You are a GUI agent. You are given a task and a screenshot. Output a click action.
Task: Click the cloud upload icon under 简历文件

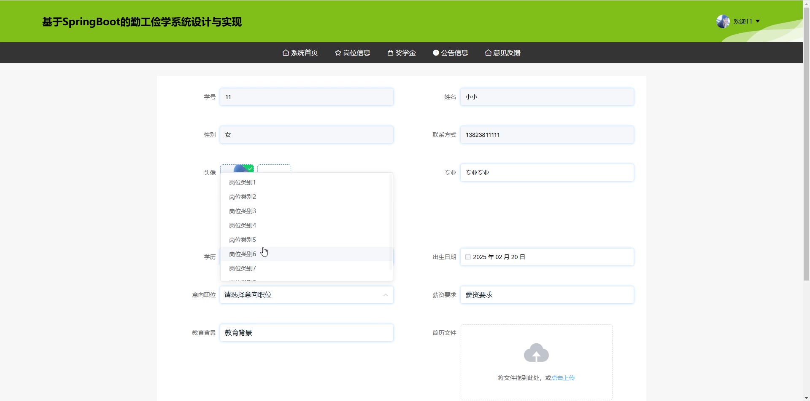[x=536, y=353]
